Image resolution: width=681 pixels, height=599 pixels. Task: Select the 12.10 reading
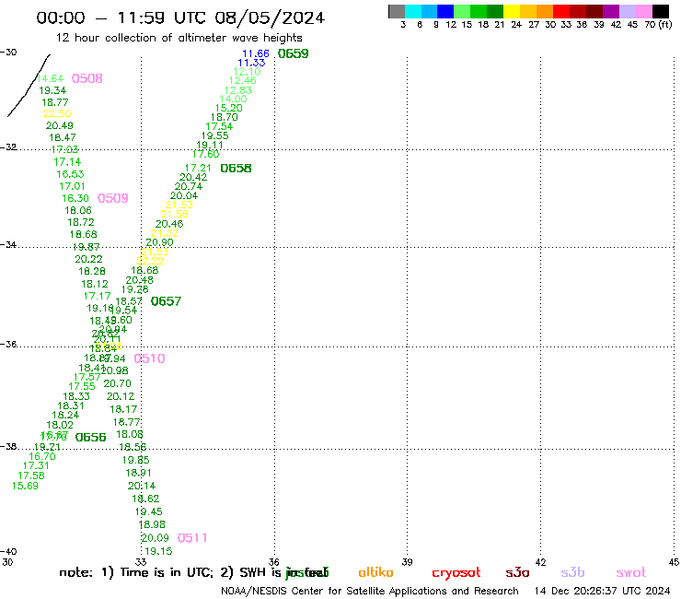tap(247, 72)
